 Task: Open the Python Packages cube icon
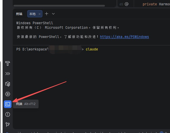[x=8, y=84]
